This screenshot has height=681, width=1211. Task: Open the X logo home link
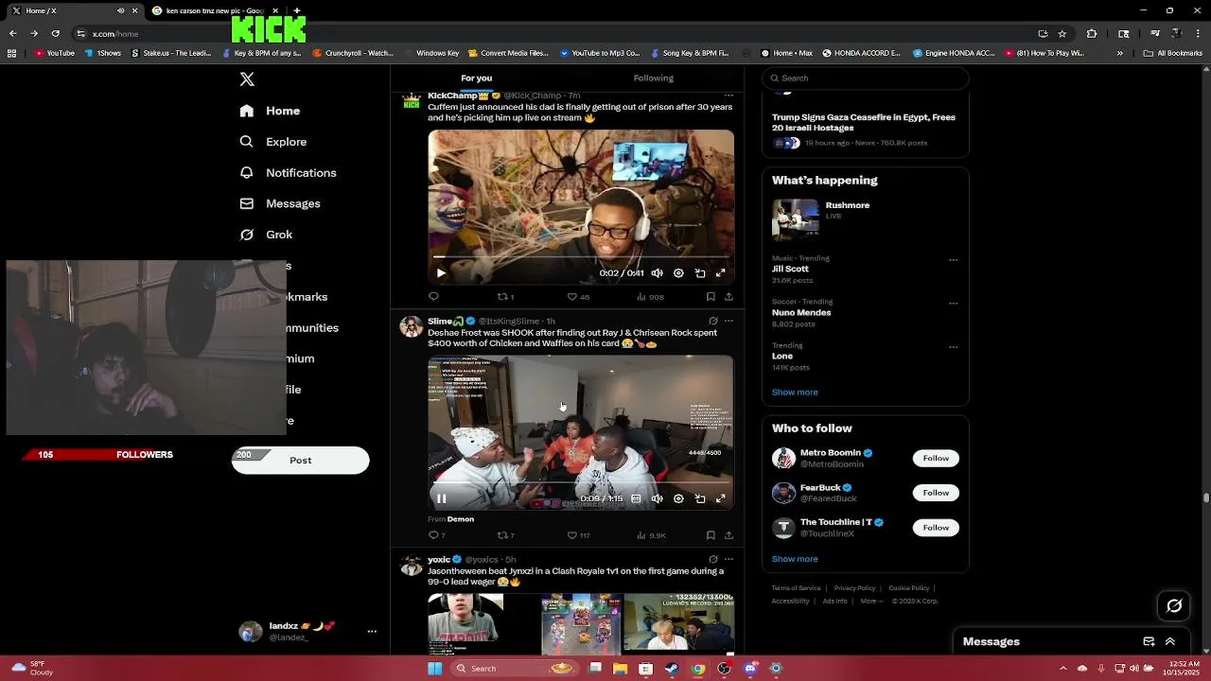(247, 79)
